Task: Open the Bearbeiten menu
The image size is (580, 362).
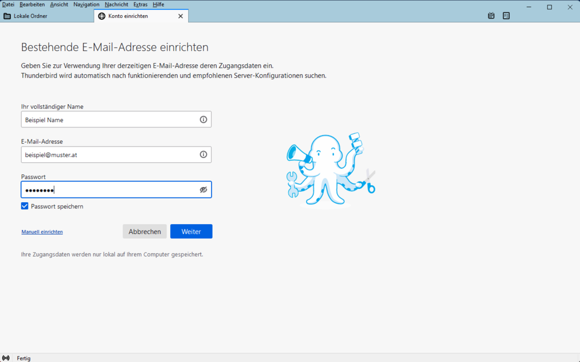Action: pyautogui.click(x=32, y=5)
